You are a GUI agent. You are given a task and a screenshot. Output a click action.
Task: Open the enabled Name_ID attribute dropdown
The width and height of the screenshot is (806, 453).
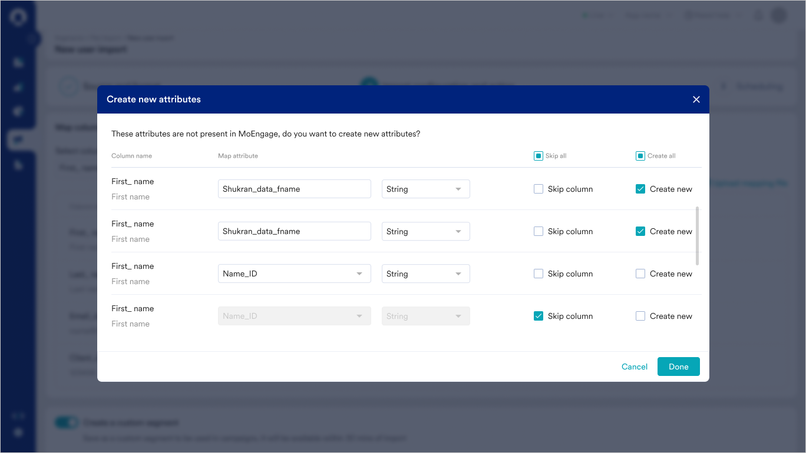point(294,274)
